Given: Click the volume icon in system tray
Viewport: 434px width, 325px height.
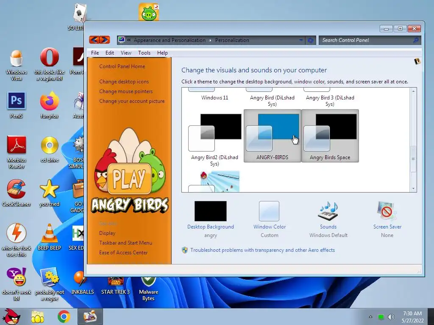Looking at the screenshot, I should click(391, 317).
